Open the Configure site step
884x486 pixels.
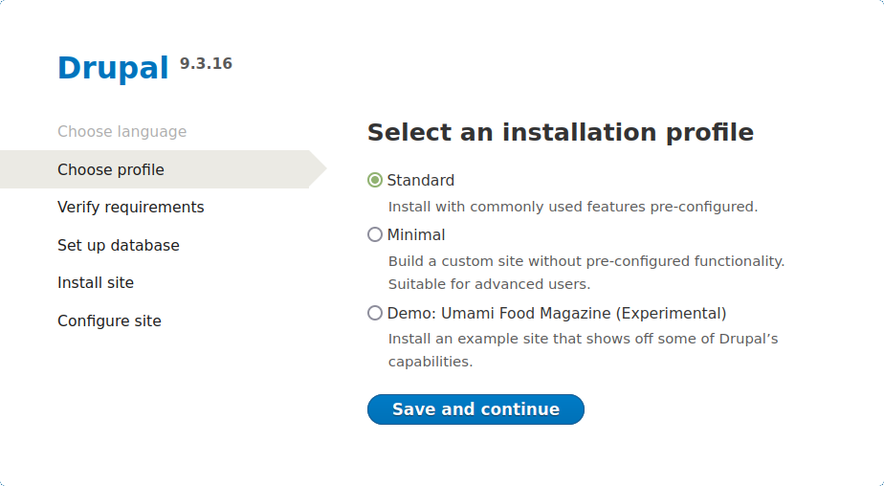pyautogui.click(x=109, y=320)
